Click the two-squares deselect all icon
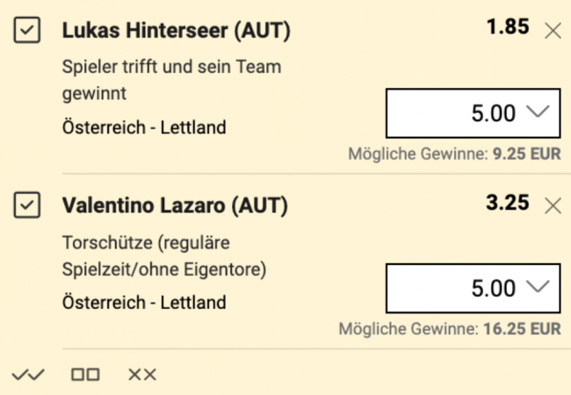The image size is (571, 395). pyautogui.click(x=85, y=375)
